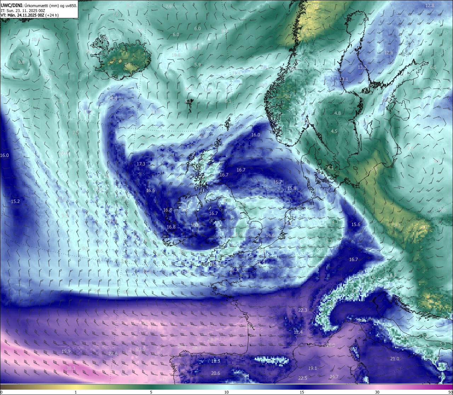453x395 pixels.
Task: Click the 22.3 value label
Action: 303,310
